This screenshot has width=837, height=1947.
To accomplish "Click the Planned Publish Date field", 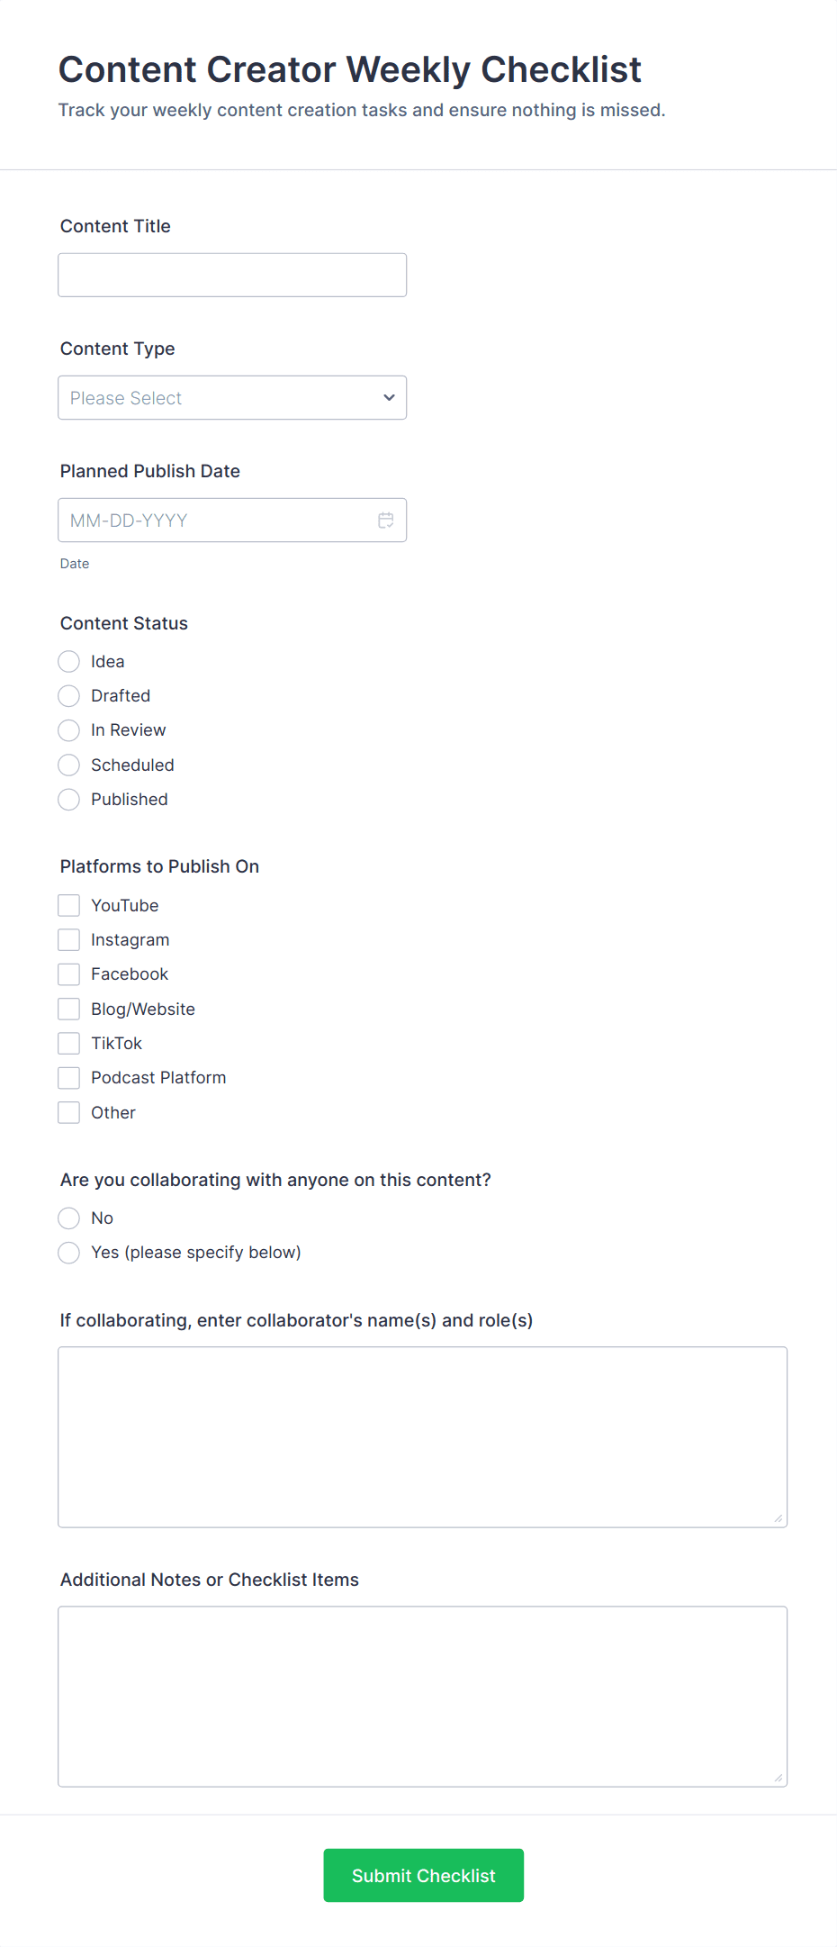I will click(x=216, y=521).
